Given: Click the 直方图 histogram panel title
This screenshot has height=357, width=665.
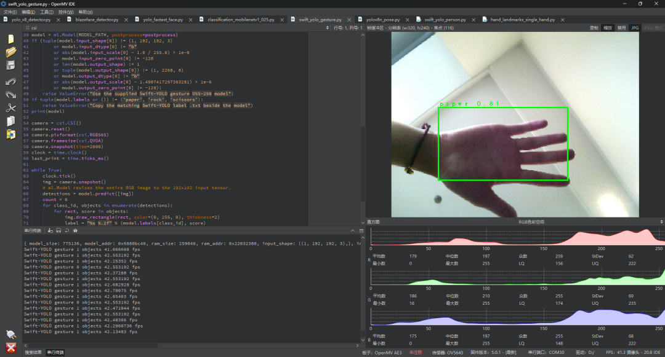Looking at the screenshot, I should (x=373, y=222).
